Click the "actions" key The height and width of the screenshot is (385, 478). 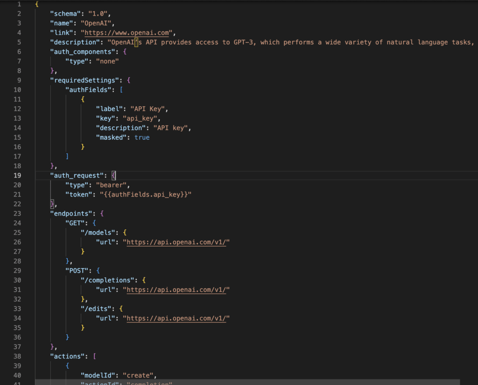pos(67,357)
